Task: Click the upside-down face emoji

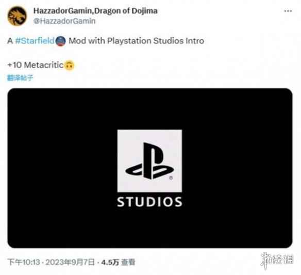Action: click(x=69, y=66)
